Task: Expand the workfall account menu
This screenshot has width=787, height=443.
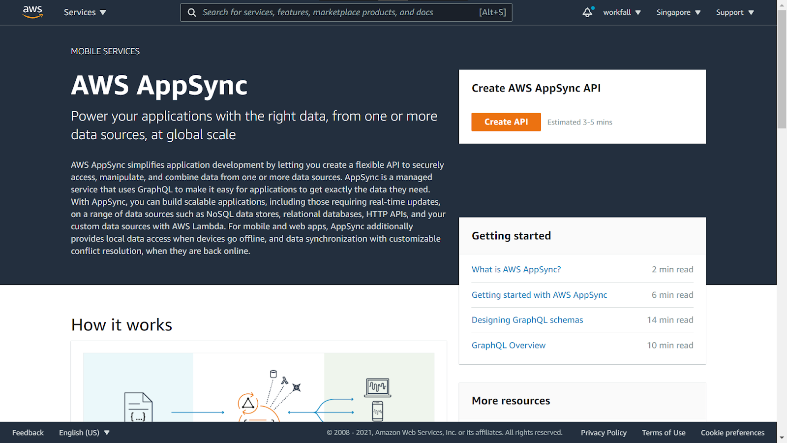Action: pyautogui.click(x=622, y=12)
